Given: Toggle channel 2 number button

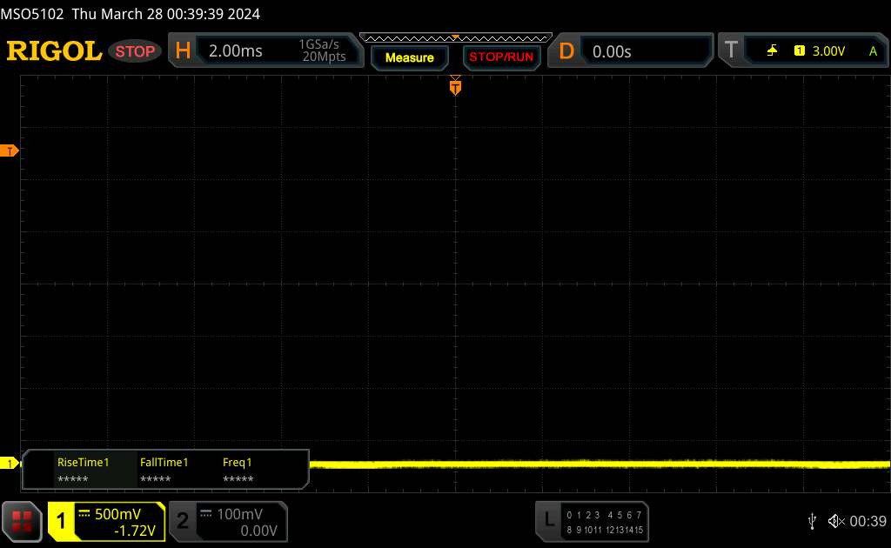Looking at the screenshot, I should click(x=183, y=521).
